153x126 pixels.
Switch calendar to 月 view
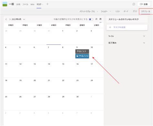[x=100, y=19]
